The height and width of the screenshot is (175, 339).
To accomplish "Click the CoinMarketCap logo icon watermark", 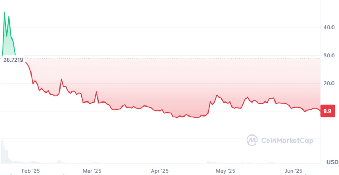I will (252, 140).
